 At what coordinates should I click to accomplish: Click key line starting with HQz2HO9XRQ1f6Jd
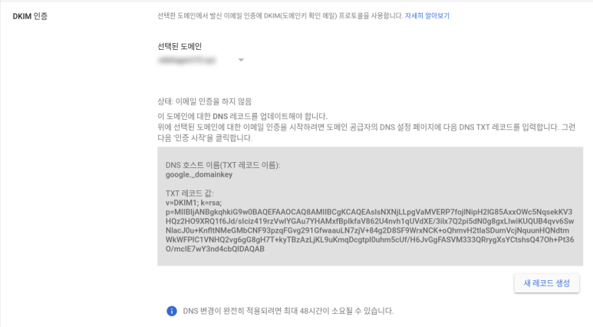coord(370,221)
